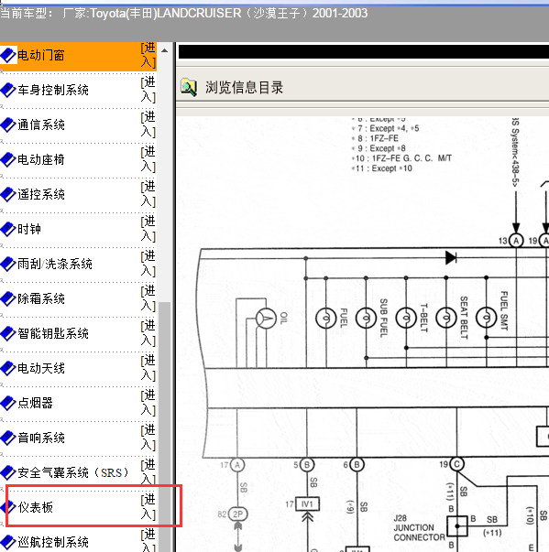Click the 2P connector circle in diagram
This screenshot has width=549, height=552.
coord(238,514)
